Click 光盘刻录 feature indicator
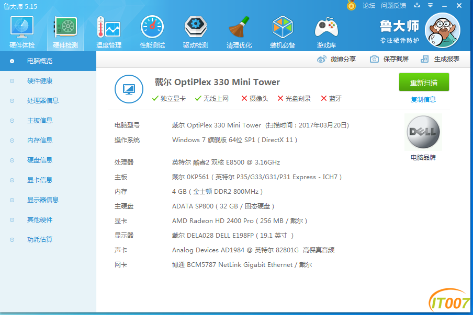 tap(294, 99)
